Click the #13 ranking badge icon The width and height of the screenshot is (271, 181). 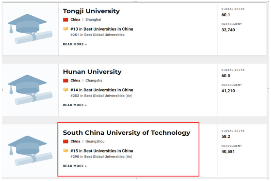pos(66,29)
